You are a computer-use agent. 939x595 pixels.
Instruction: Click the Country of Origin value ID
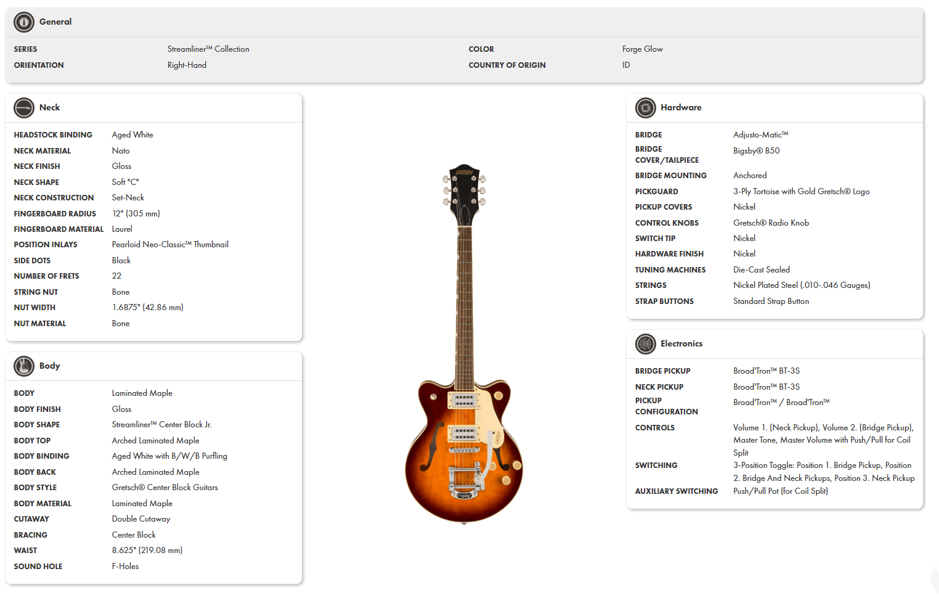(x=626, y=65)
